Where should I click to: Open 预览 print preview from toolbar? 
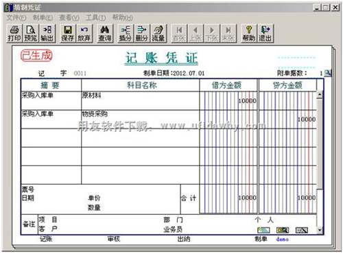coord(31,34)
